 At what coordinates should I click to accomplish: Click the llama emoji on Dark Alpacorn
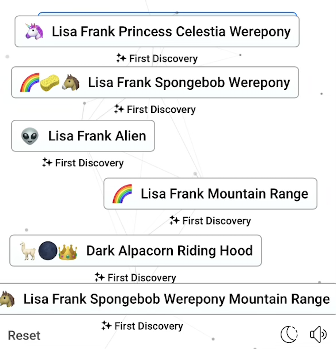27,251
